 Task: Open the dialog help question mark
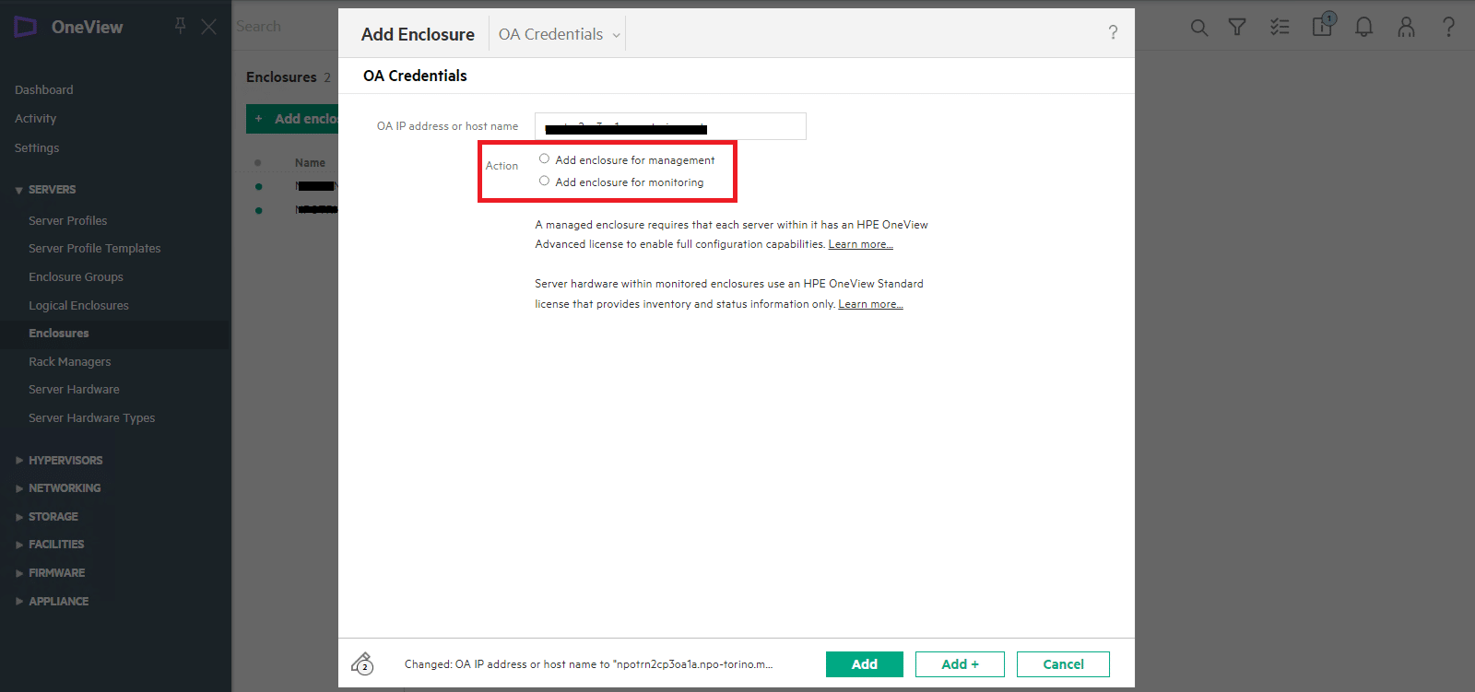coord(1113,32)
